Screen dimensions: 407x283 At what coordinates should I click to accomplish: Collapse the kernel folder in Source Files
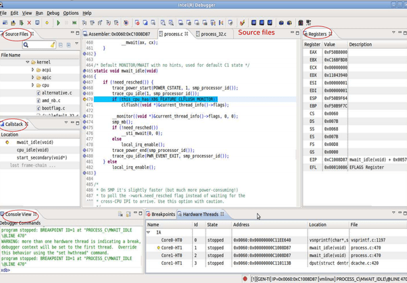(28, 62)
